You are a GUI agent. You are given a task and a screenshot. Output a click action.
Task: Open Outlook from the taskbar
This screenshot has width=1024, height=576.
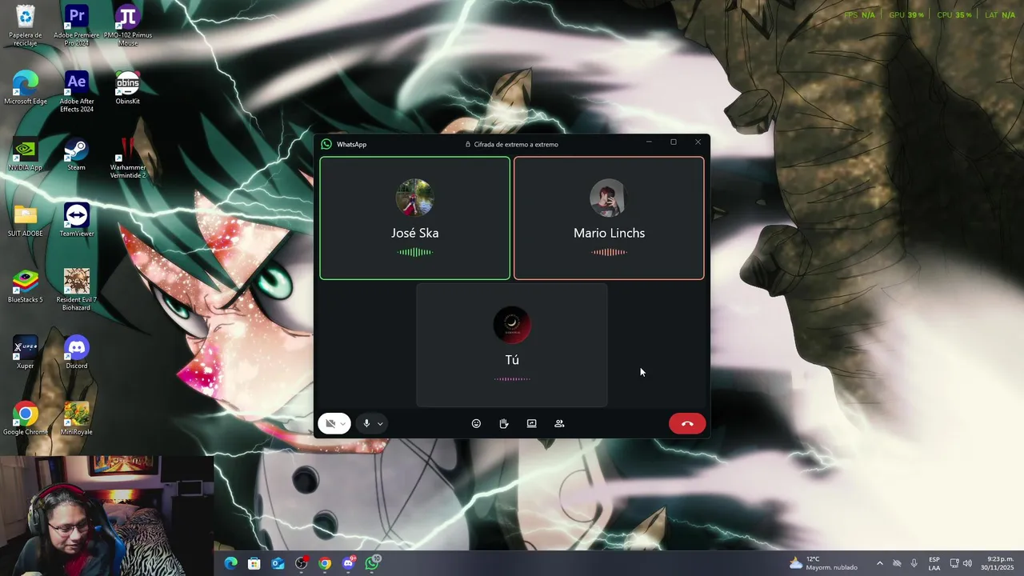point(278,563)
